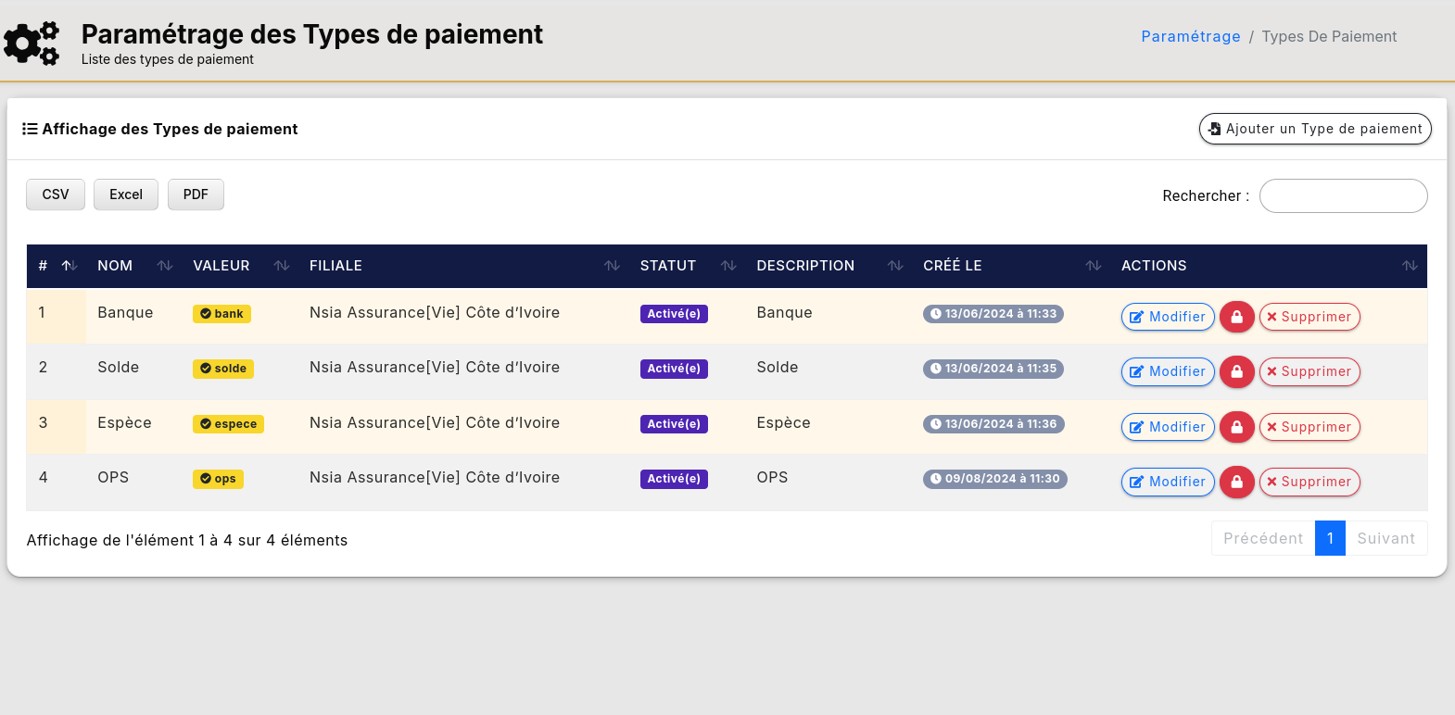Sort table by the # column arrows
This screenshot has width=1455, height=715.
tap(69, 266)
